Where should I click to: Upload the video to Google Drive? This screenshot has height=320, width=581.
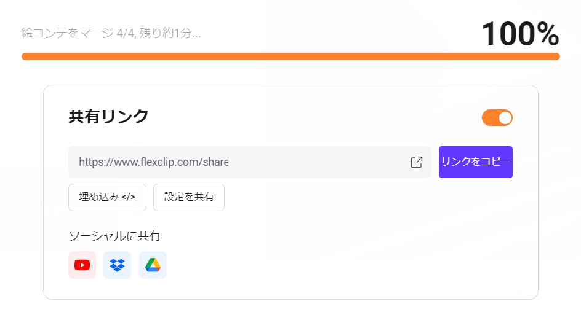[x=153, y=265]
